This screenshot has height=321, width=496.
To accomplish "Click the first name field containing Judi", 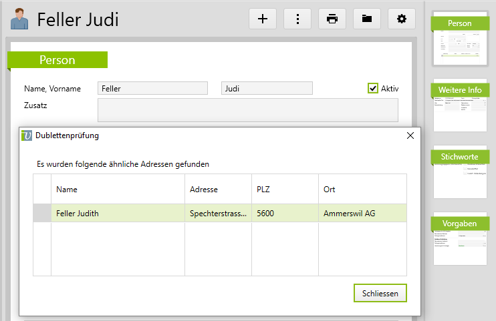I will click(x=267, y=88).
